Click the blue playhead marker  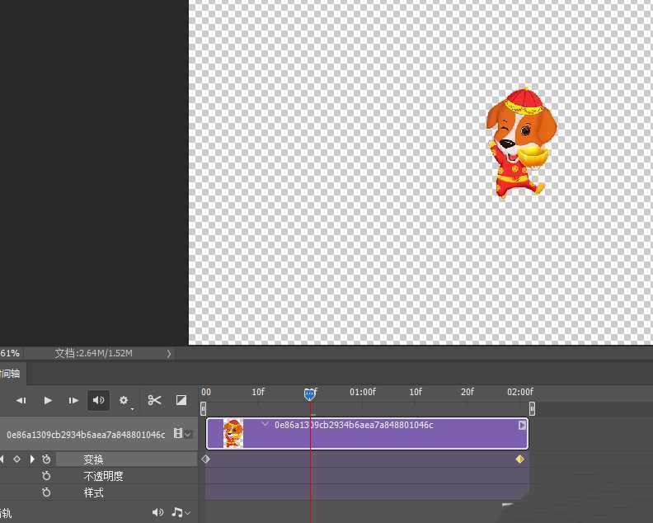tap(310, 394)
